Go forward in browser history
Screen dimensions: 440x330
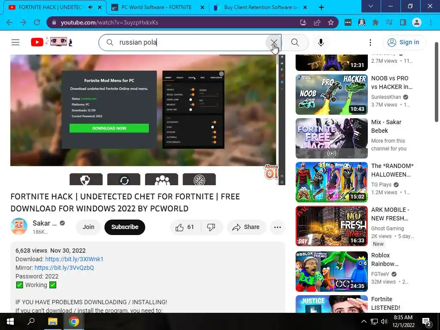pos(23,22)
